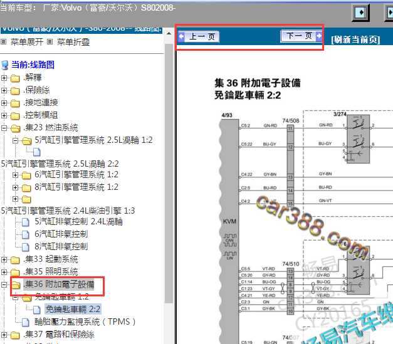The image size is (393, 344).
Task: Select the .集36 附加電子設備 label
Action: (59, 284)
